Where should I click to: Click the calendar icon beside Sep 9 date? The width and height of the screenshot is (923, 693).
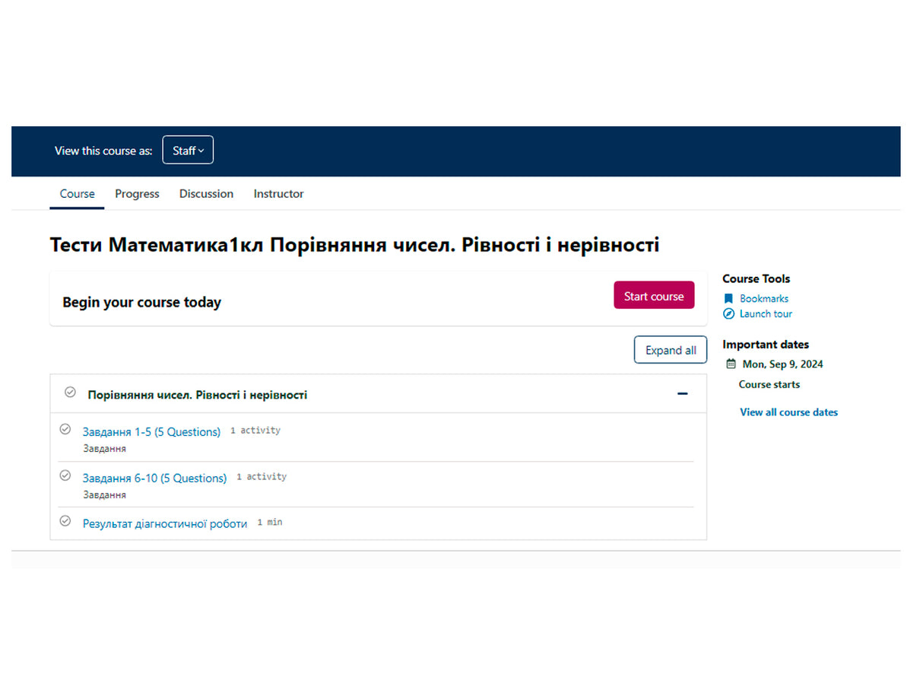point(731,364)
